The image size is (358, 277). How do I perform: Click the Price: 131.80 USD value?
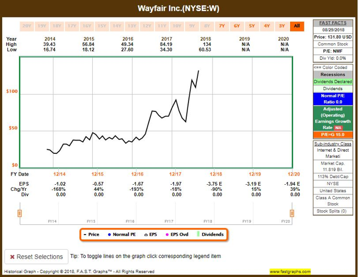[333, 37]
